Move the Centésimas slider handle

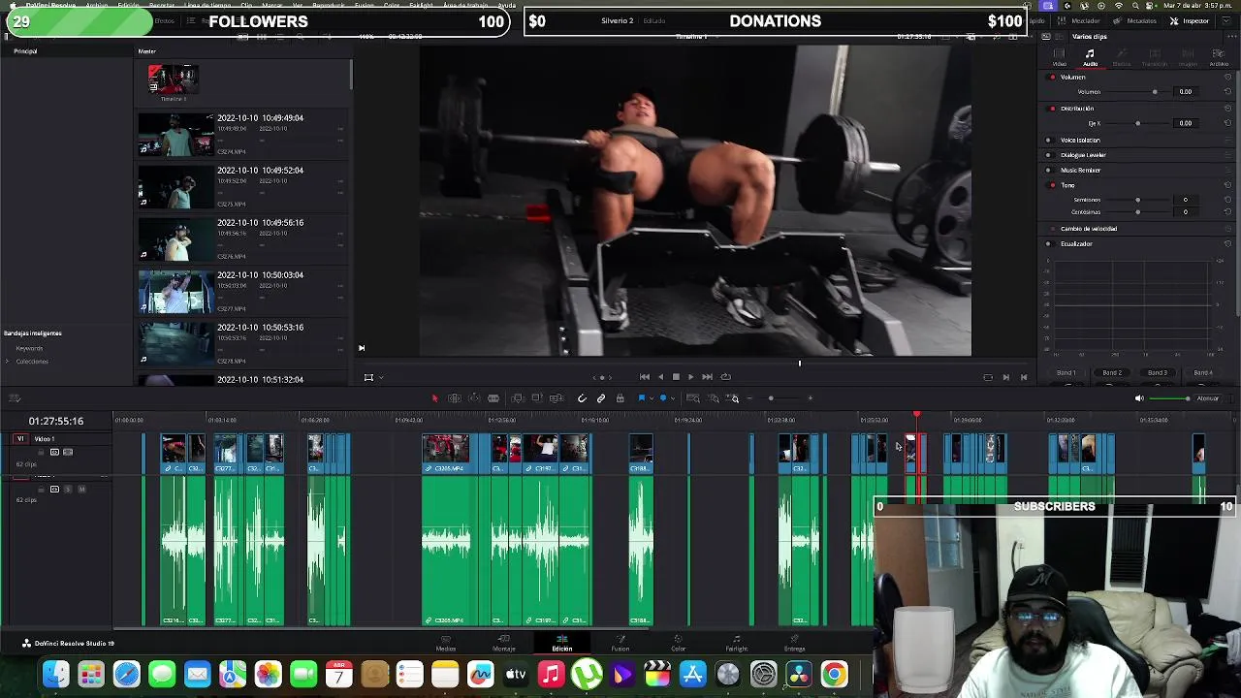tap(1137, 211)
